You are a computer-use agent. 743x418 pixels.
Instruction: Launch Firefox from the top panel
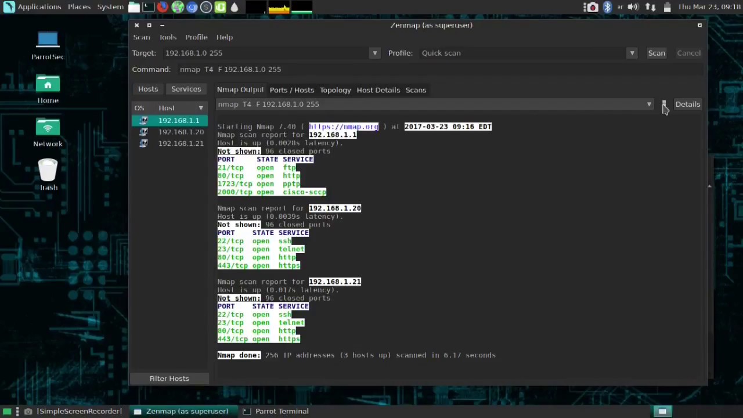click(x=163, y=7)
